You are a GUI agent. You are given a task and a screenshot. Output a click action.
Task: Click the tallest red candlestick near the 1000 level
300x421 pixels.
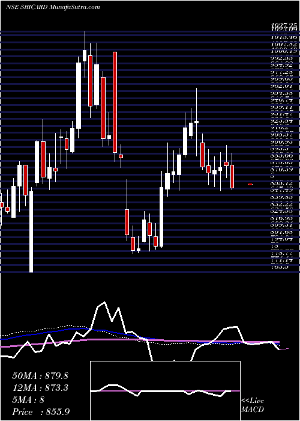click(115, 102)
